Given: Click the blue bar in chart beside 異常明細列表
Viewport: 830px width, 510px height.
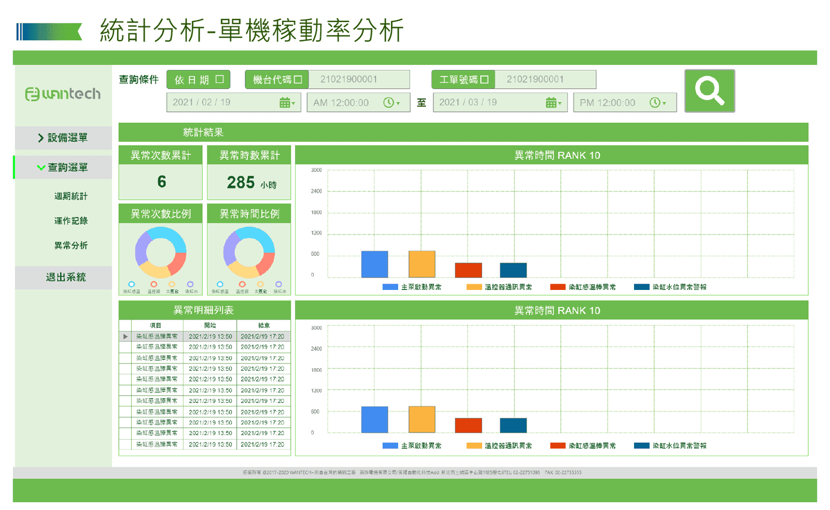Looking at the screenshot, I should [374, 419].
